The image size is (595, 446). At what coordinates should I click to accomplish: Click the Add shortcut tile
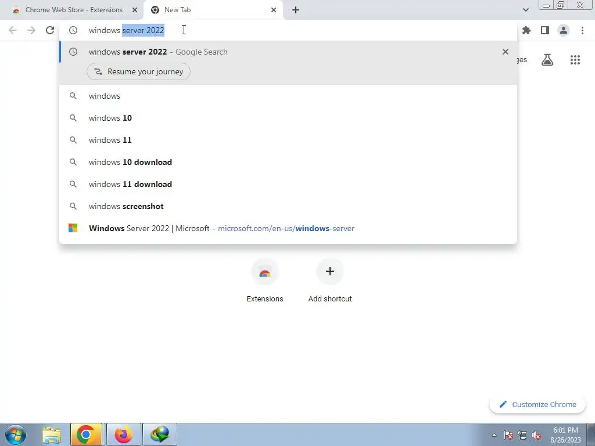click(x=330, y=280)
